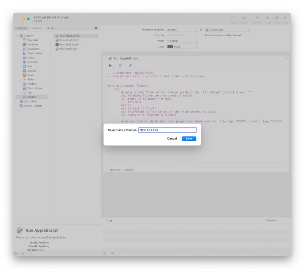304x269 pixels.
Task: Select the Run Shell Script action
Action: pos(69,44)
